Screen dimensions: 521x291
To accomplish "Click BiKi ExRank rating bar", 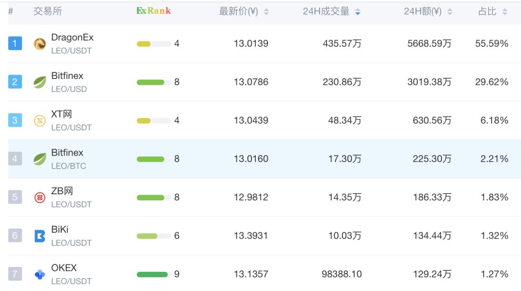I will [153, 236].
